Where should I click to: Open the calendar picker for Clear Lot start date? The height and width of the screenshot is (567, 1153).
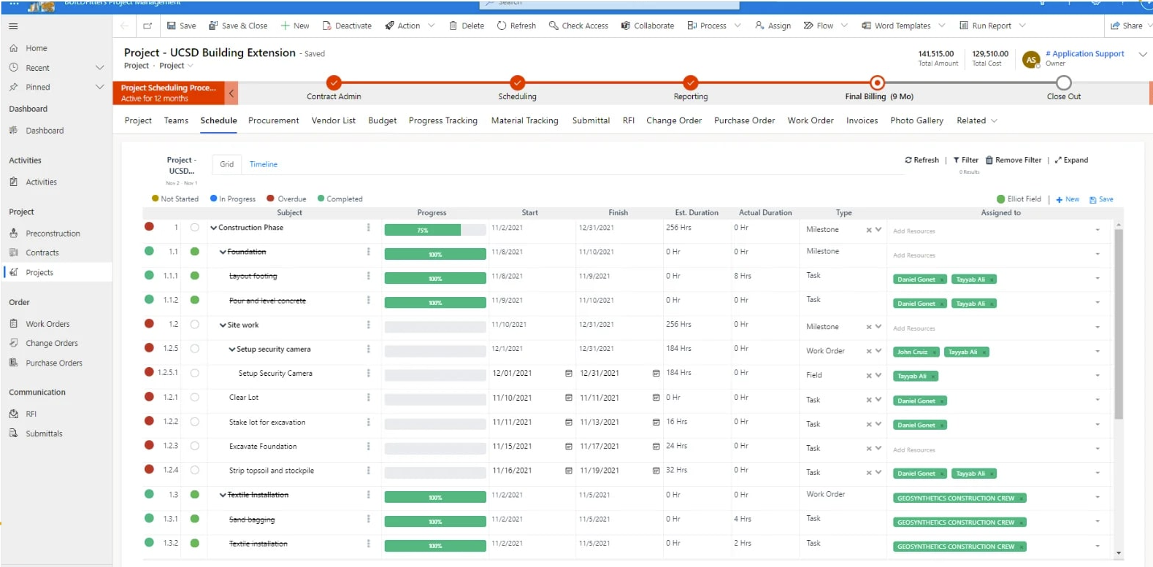click(x=569, y=398)
